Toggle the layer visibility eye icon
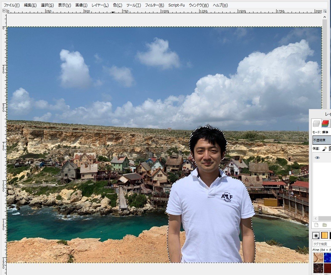This screenshot has width=331, height=275. pos(317,158)
